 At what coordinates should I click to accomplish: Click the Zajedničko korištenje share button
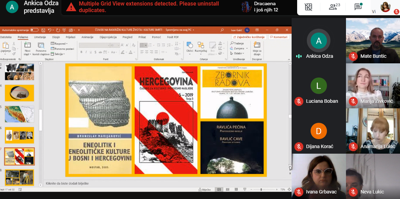[249, 37]
